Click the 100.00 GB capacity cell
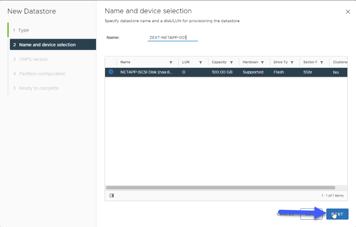 click(x=222, y=72)
